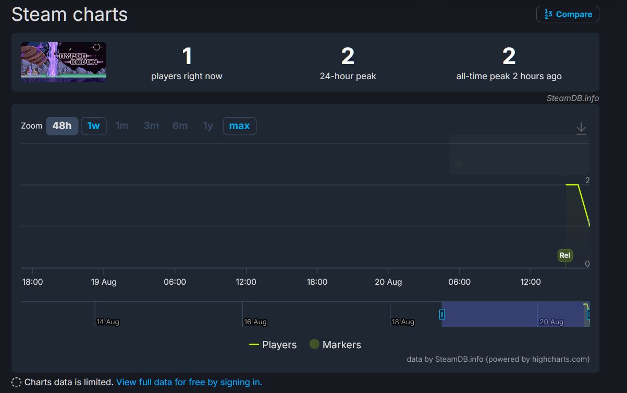Click the 18 Aug navigator label
The image size is (627, 393).
click(403, 322)
